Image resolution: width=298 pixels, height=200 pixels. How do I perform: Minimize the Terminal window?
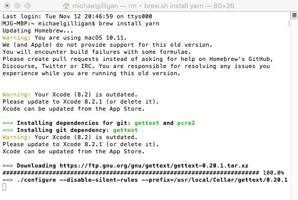(x=17, y=6)
